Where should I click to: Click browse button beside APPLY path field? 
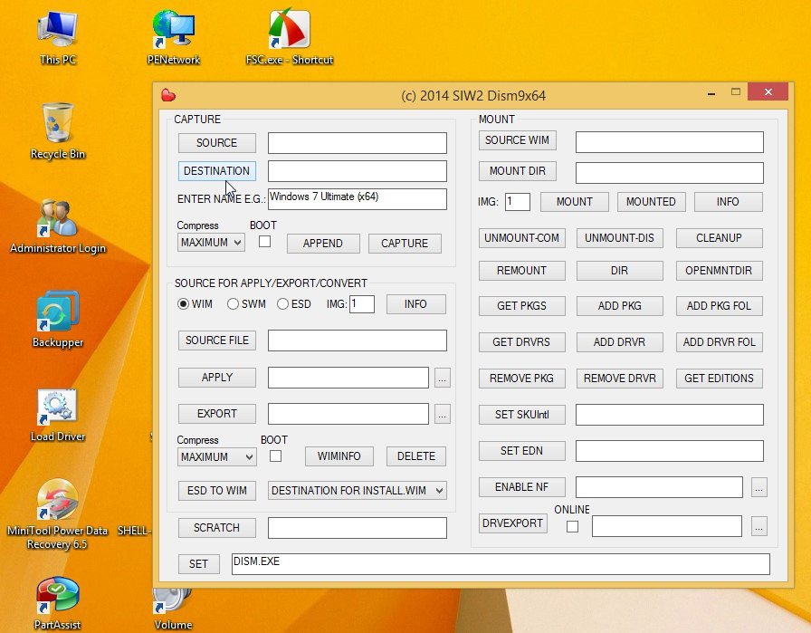click(x=443, y=378)
